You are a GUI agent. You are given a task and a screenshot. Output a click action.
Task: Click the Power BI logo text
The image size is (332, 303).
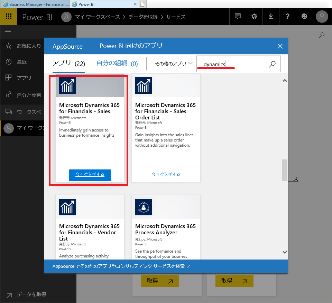coord(37,17)
